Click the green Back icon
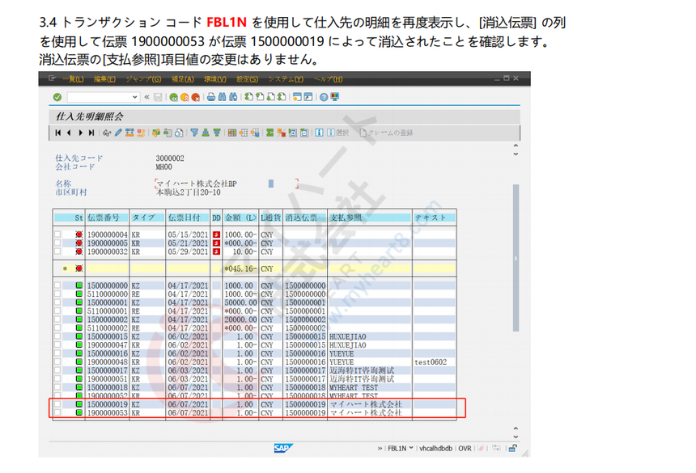Image resolution: width=696 pixels, height=473 pixels. pyautogui.click(x=173, y=97)
